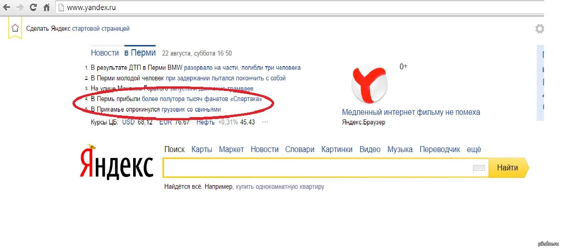The image size is (561, 249).
Task: Open the 'стартовой страницей' link
Action: [x=101, y=28]
